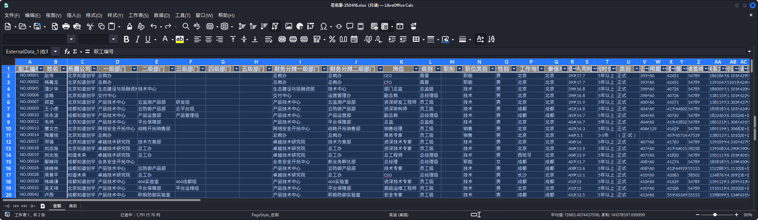The height and width of the screenshot is (220, 758).
Task: Click the Copy icon
Action: click(x=101, y=27)
